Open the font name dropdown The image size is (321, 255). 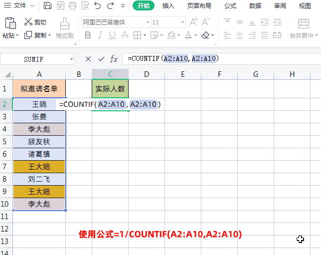tap(148, 22)
